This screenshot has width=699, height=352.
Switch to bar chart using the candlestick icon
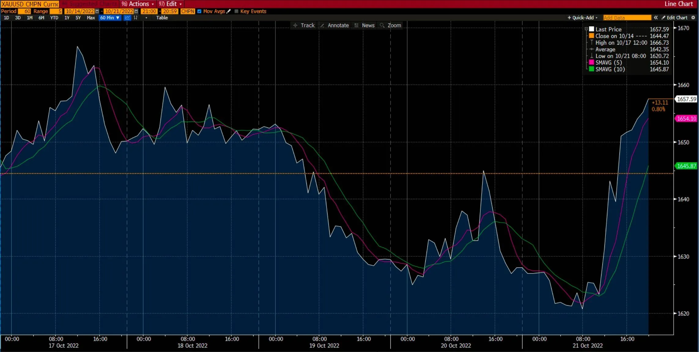(136, 18)
